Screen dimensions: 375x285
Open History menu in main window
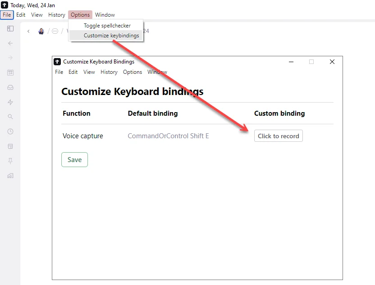click(57, 15)
